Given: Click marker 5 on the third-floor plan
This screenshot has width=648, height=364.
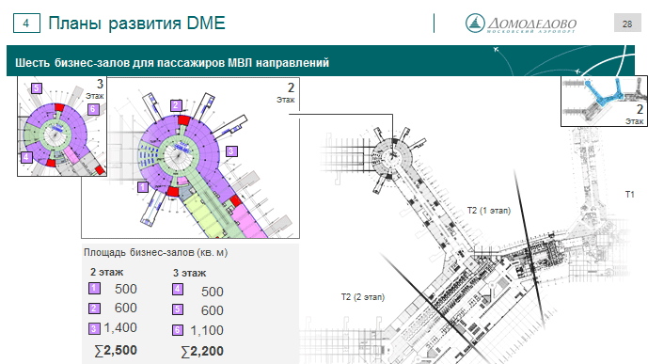Looking at the screenshot, I should [x=37, y=88].
